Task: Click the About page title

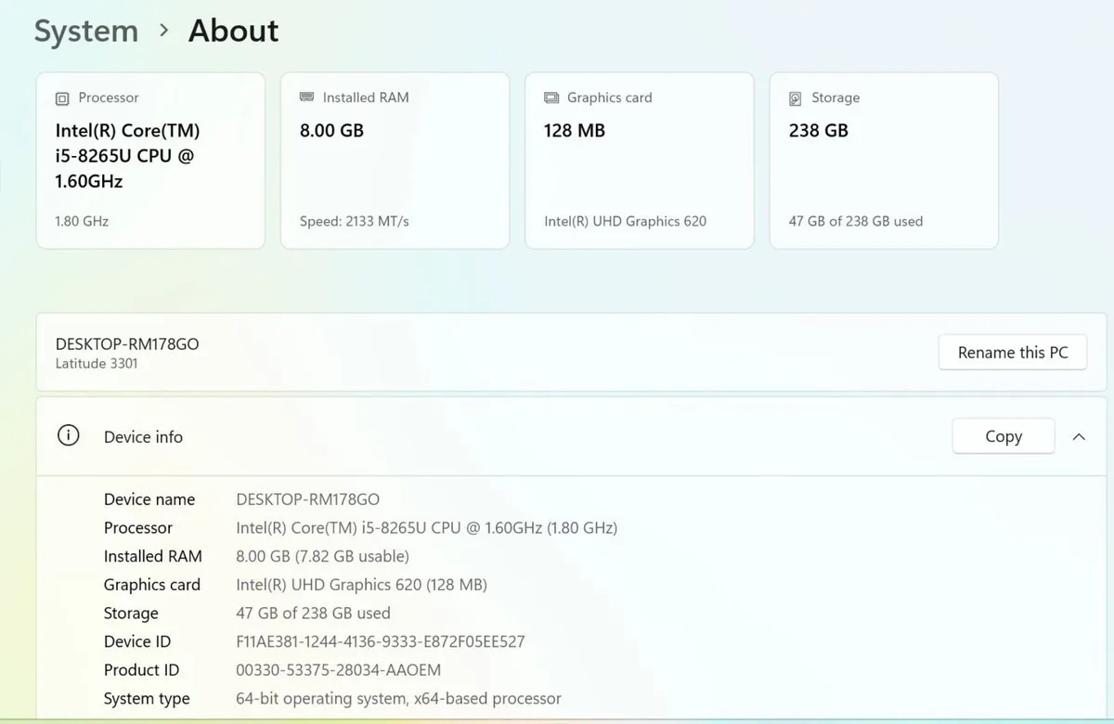Action: (234, 31)
